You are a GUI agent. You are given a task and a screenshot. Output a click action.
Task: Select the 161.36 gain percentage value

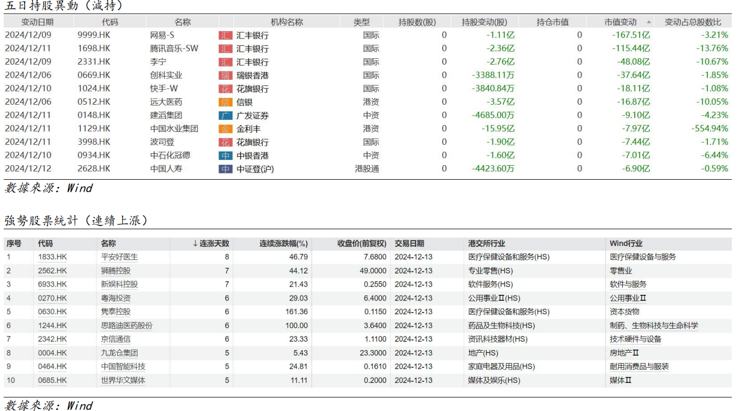point(297,312)
